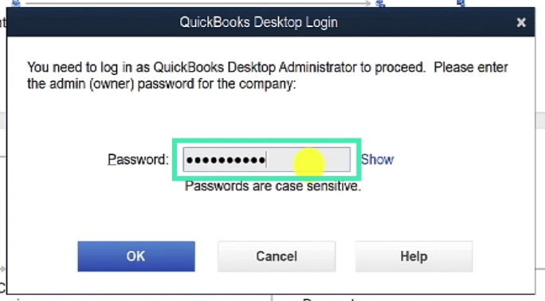Focus the admin Password input field
This screenshot has height=301, width=545.
click(x=267, y=160)
